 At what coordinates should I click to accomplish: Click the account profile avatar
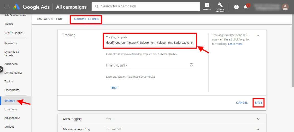click(x=285, y=7)
